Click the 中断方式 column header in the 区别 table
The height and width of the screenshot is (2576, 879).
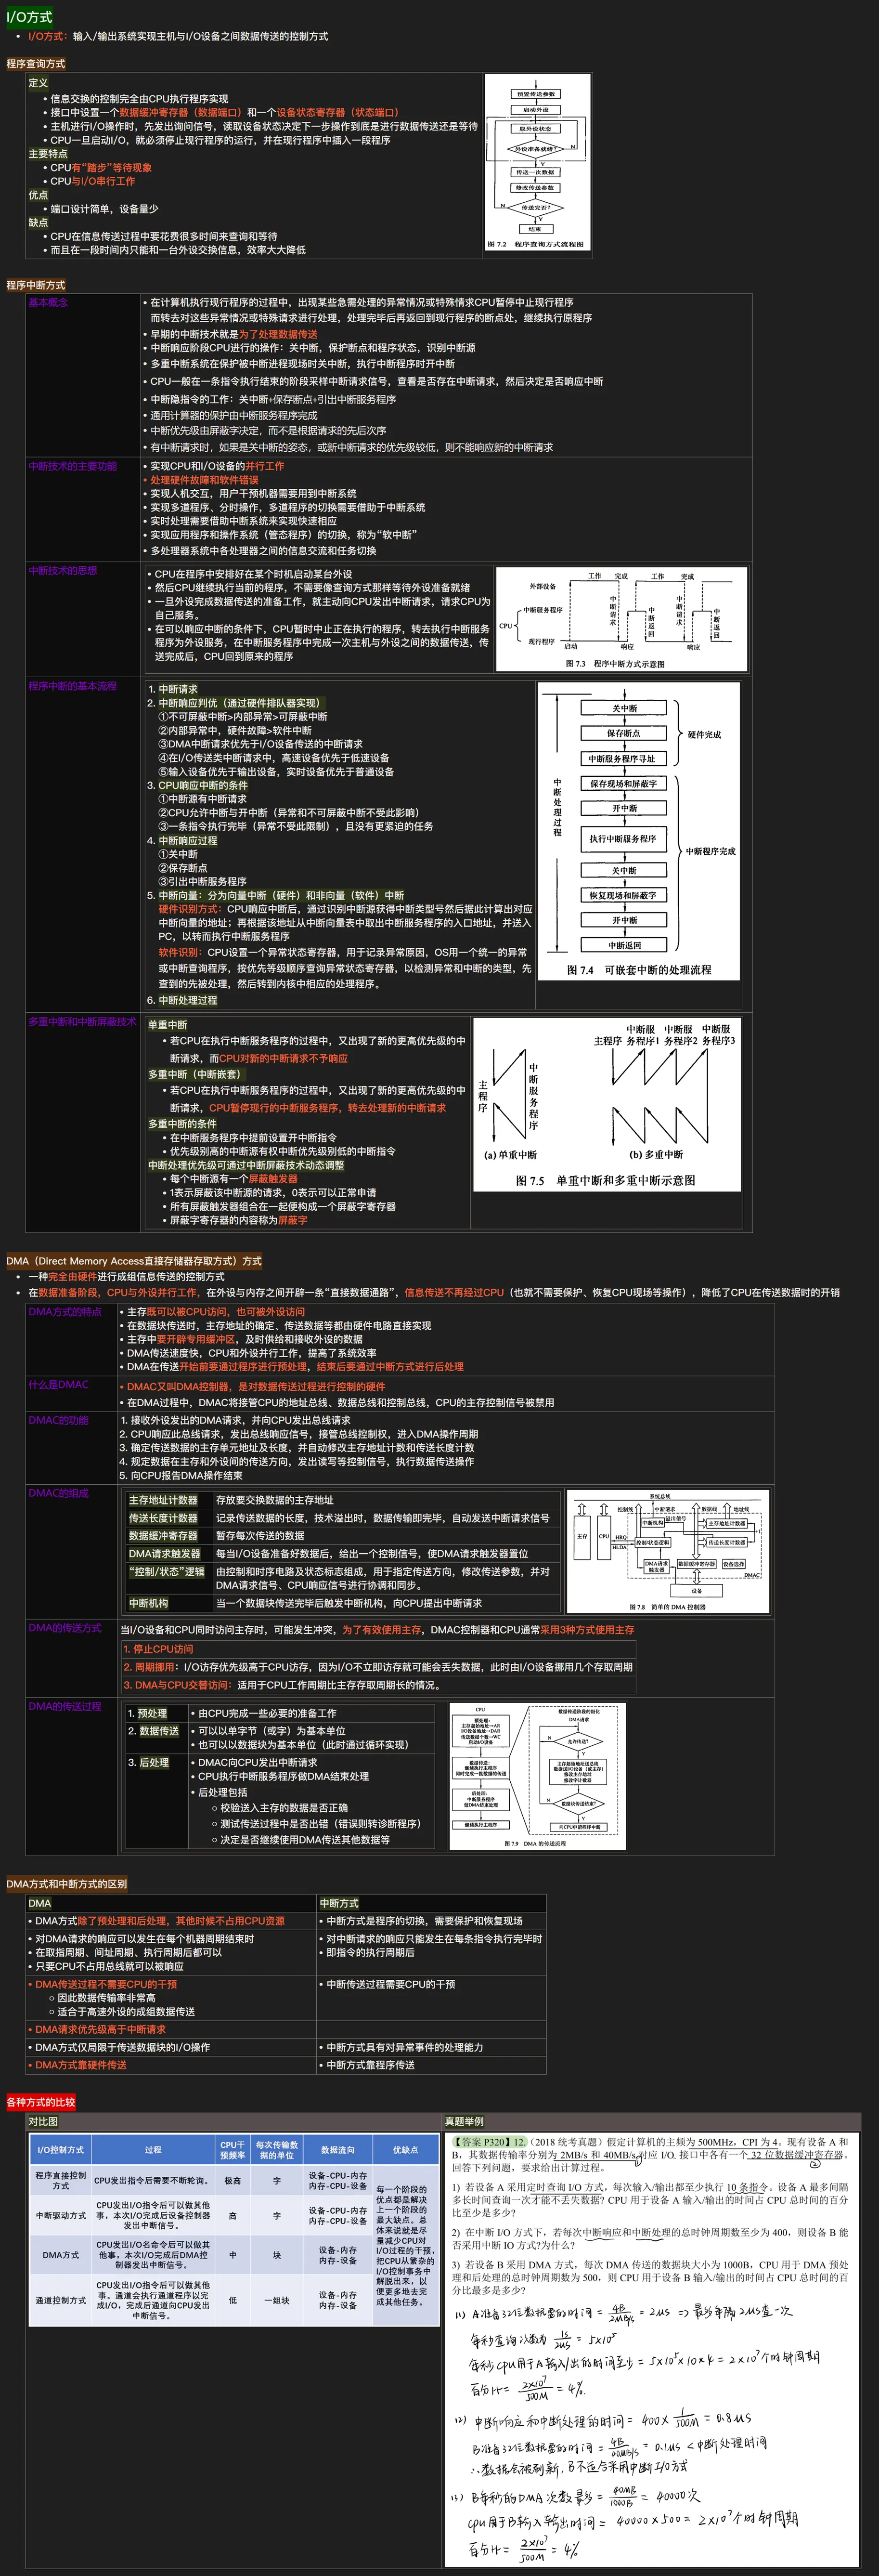pyautogui.click(x=339, y=1903)
